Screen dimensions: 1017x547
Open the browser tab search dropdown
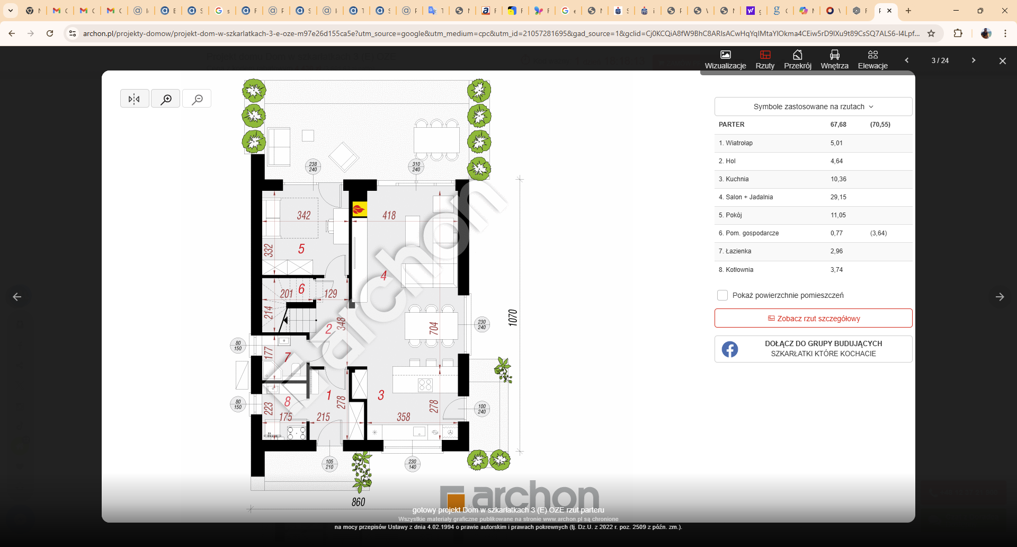[11, 11]
